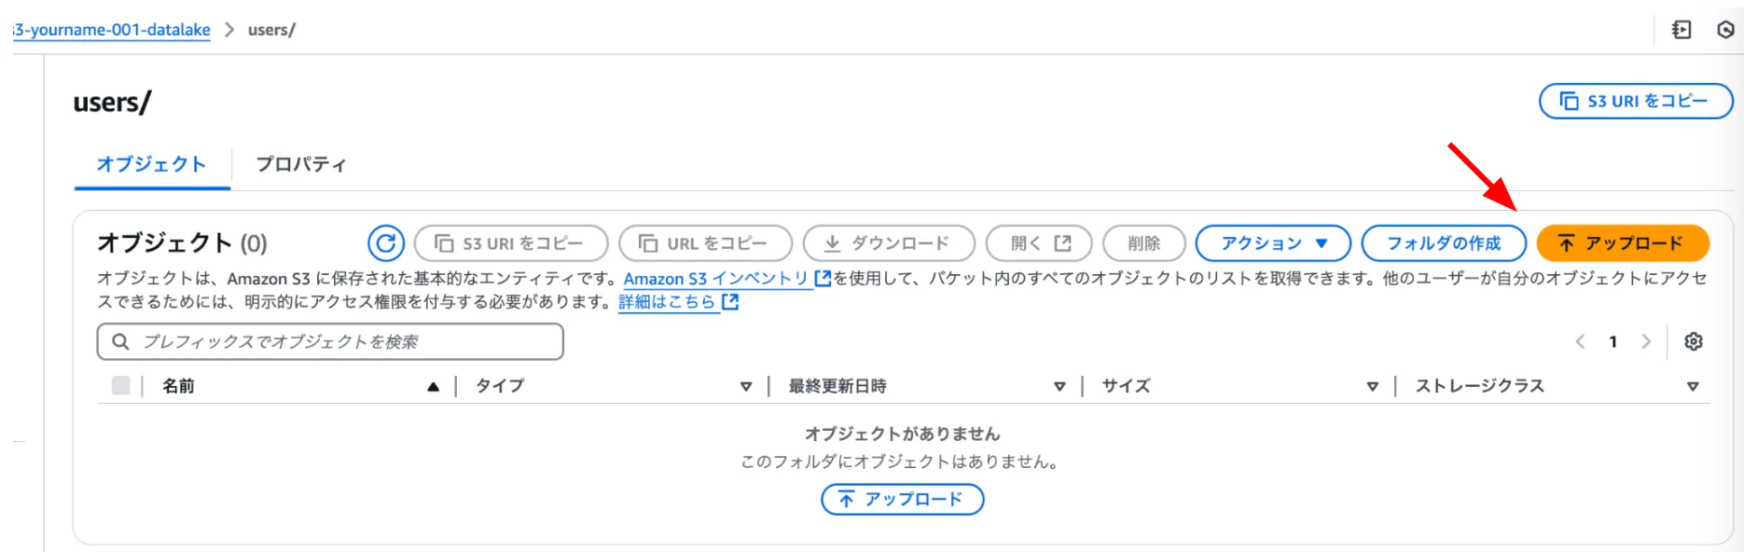1744x552 pixels.
Task: Open the アクション dropdown menu
Action: [x=1272, y=243]
